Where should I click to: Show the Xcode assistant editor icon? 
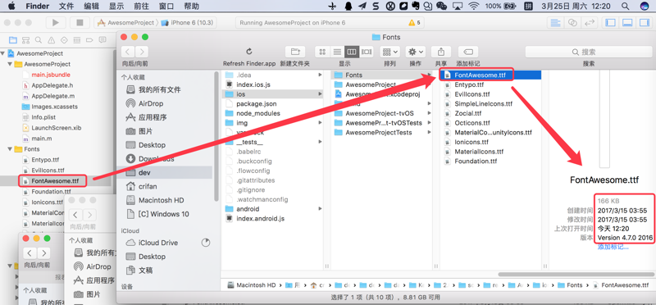[572, 23]
